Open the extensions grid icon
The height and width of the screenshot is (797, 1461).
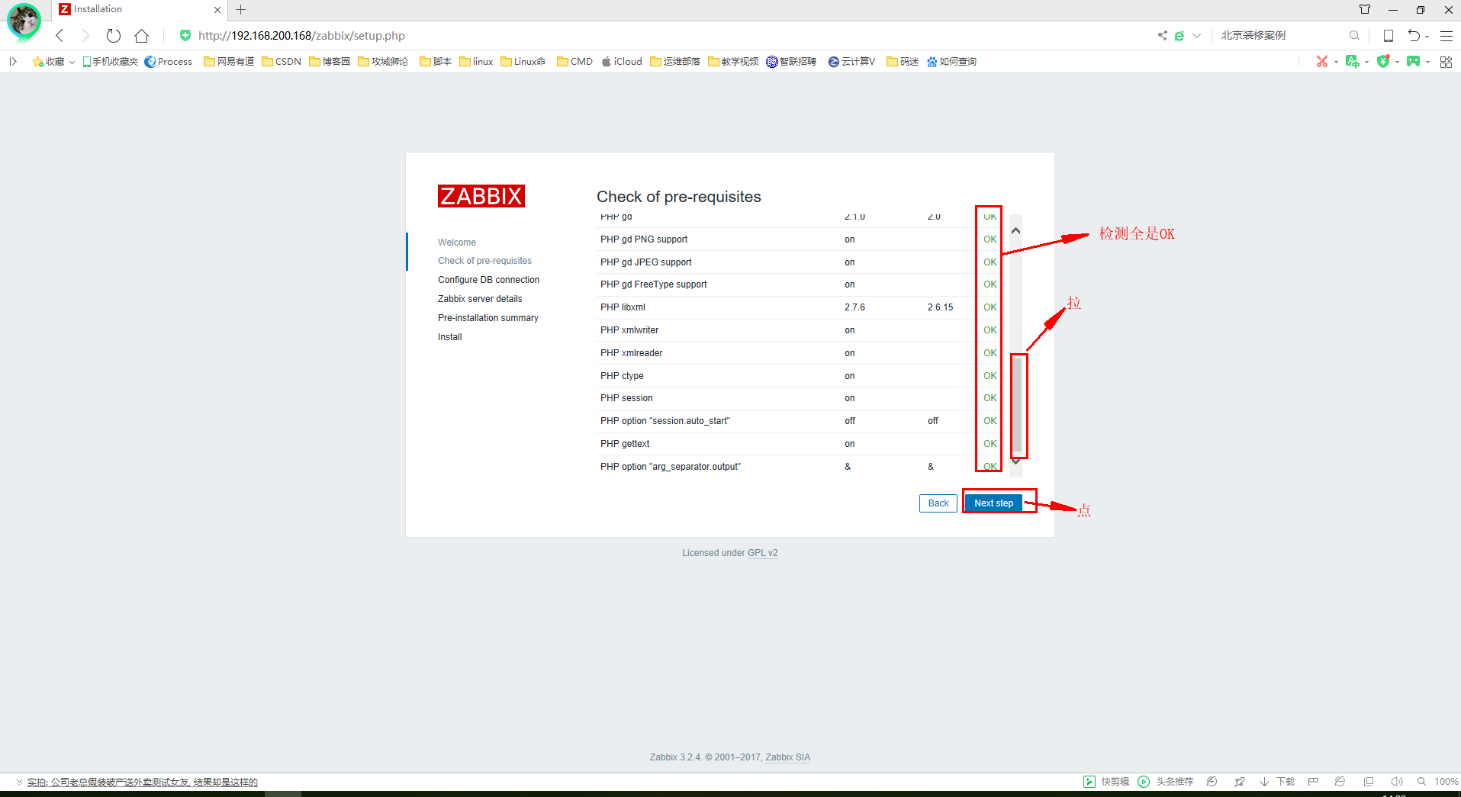[1446, 62]
